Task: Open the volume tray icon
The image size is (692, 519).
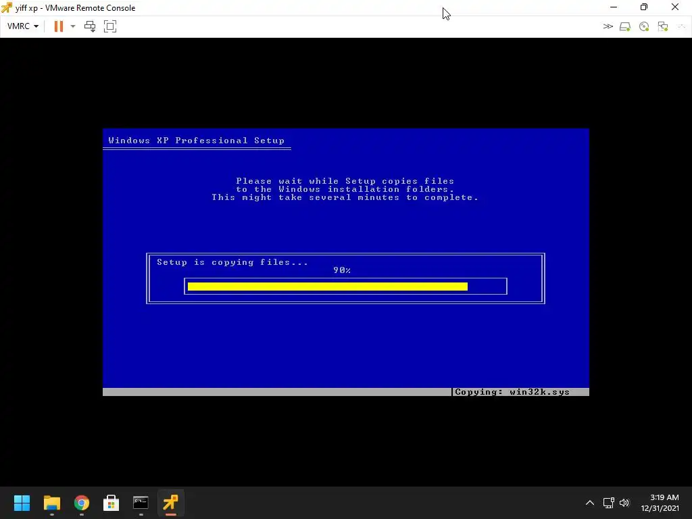Action: tap(624, 503)
